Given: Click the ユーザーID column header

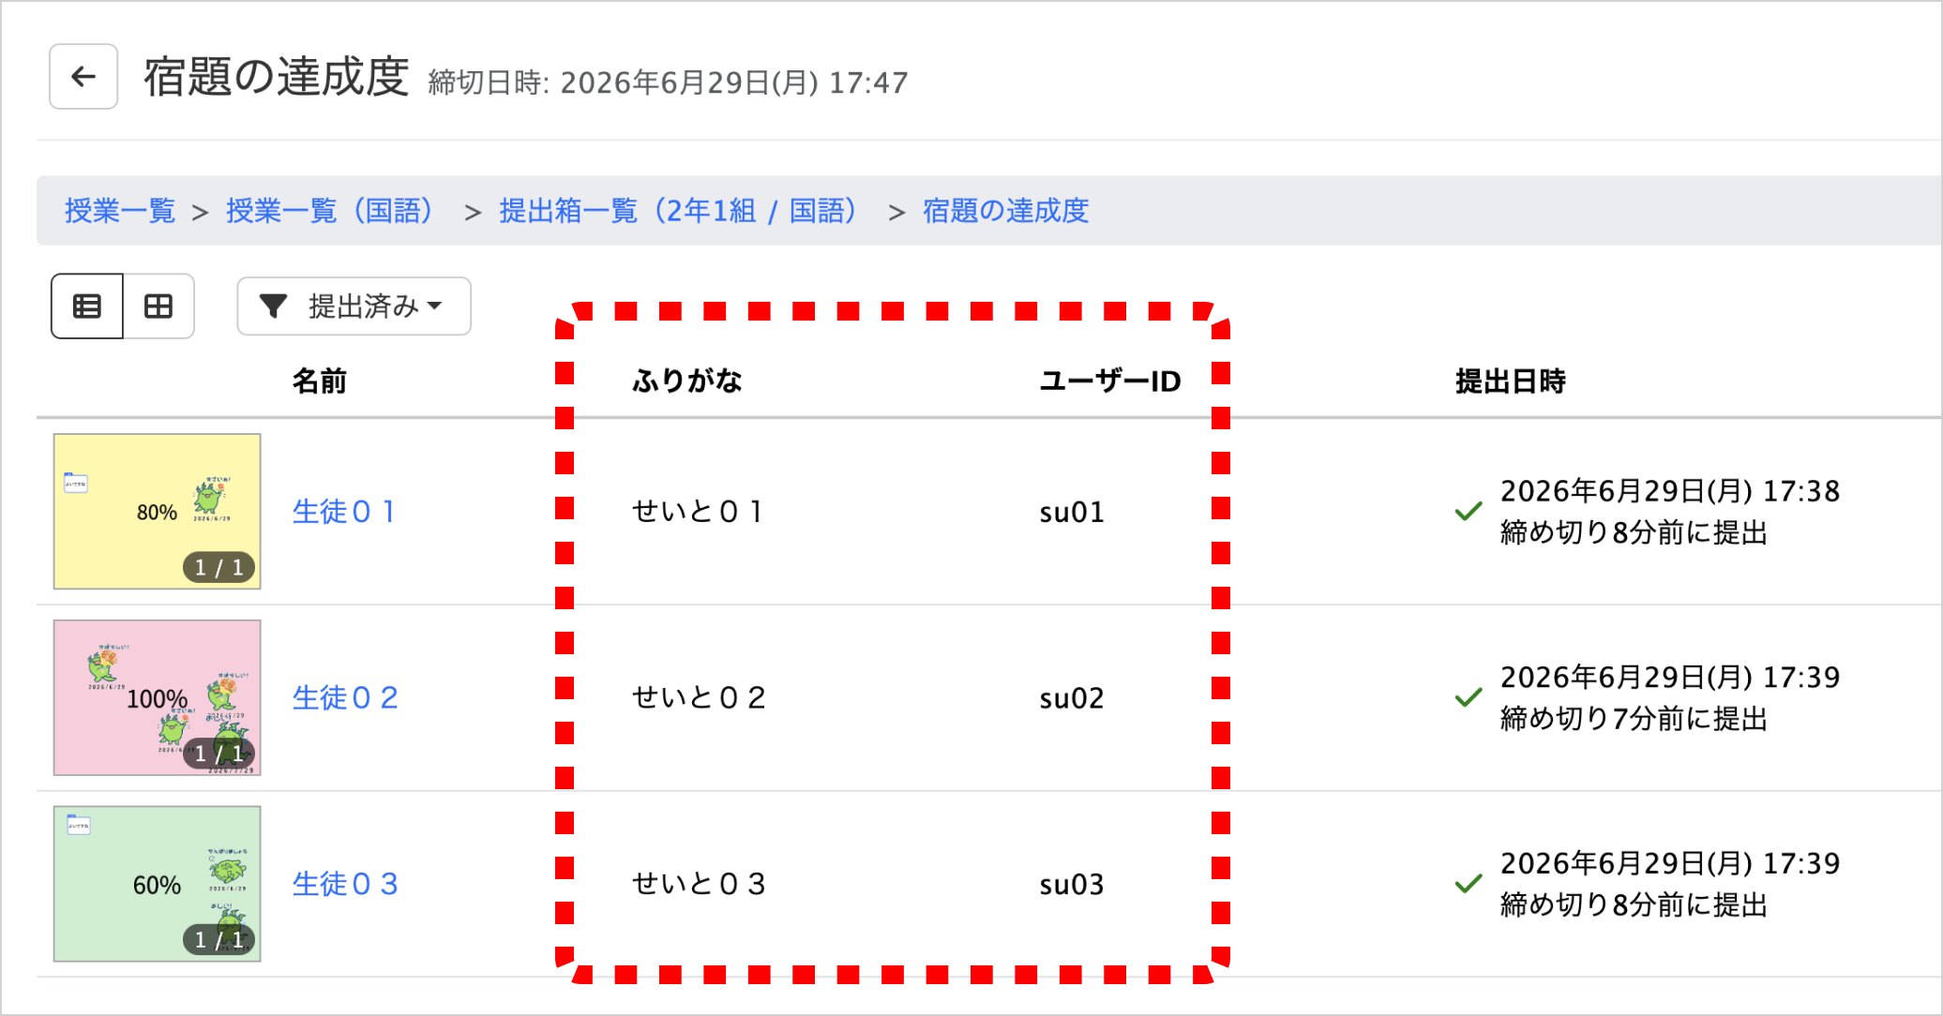Looking at the screenshot, I should click(1110, 381).
